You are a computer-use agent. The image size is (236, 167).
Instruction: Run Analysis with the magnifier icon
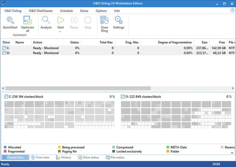[46, 21]
